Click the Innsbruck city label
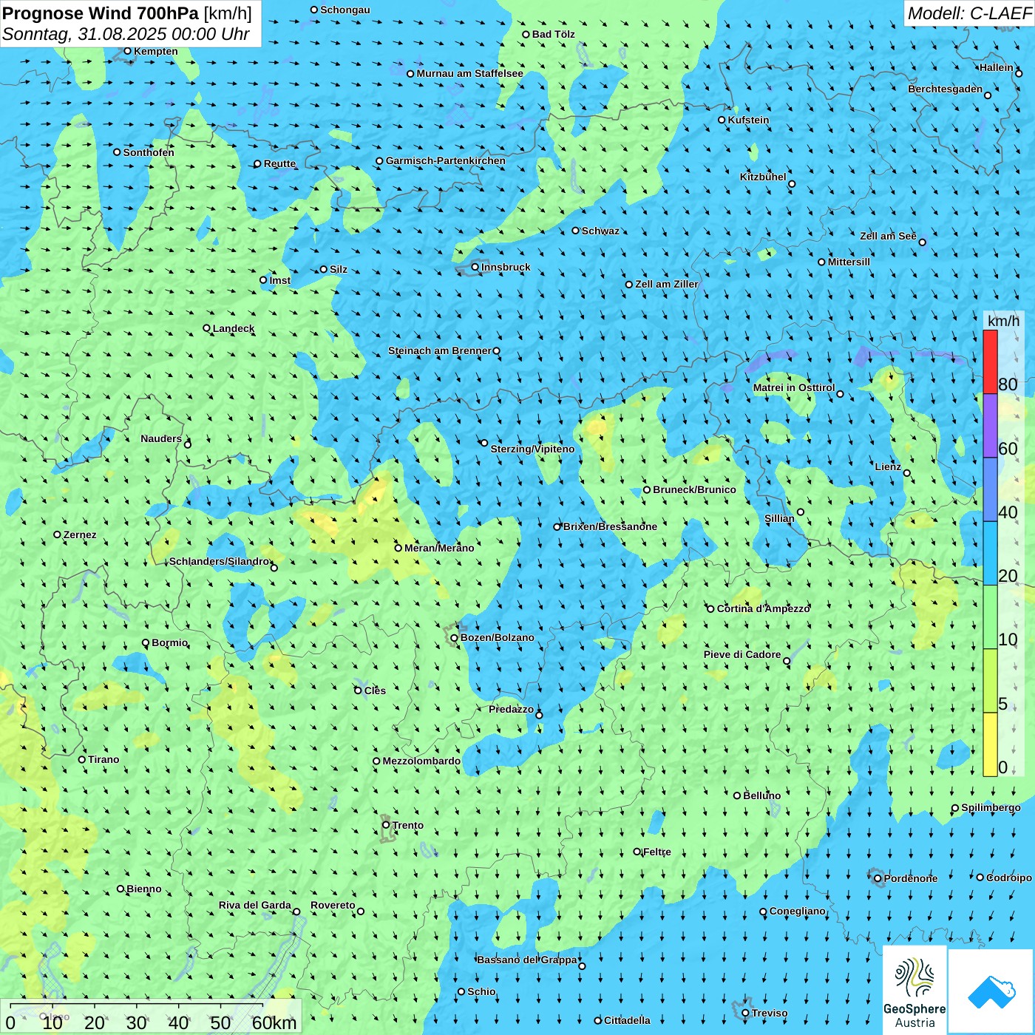Image resolution: width=1035 pixels, height=1035 pixels. pos(506,267)
